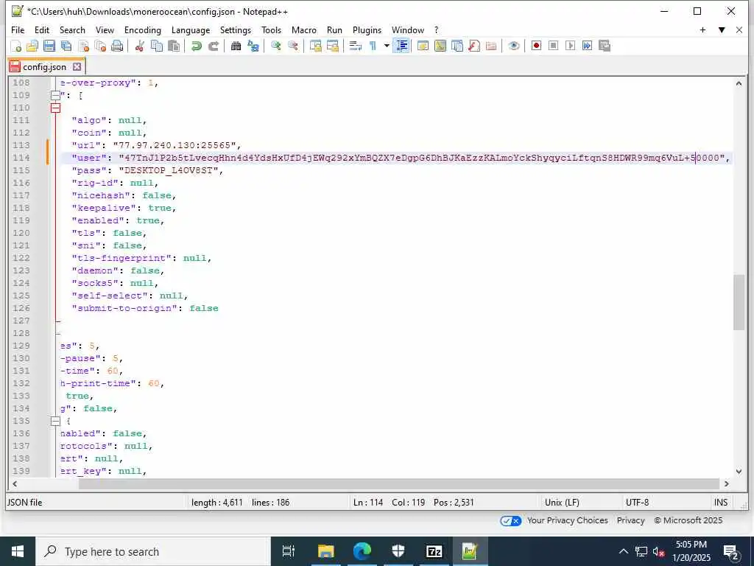Screen dimensions: 754x566
Task: Click the Zoom In magnifier icon
Action: click(x=275, y=46)
